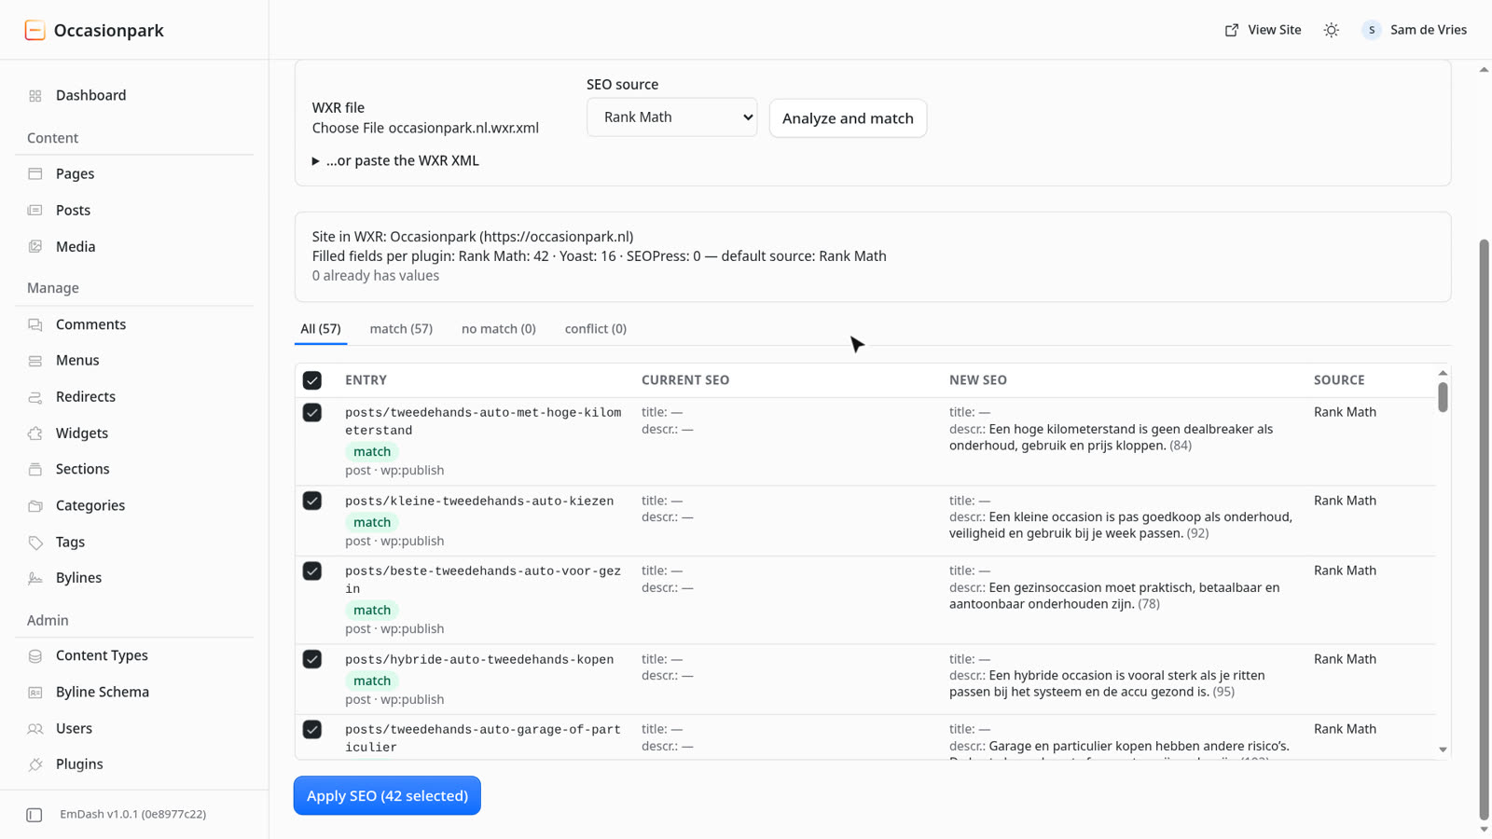1492x839 pixels.
Task: Click the Redirects arrow icon
Action: [35, 397]
